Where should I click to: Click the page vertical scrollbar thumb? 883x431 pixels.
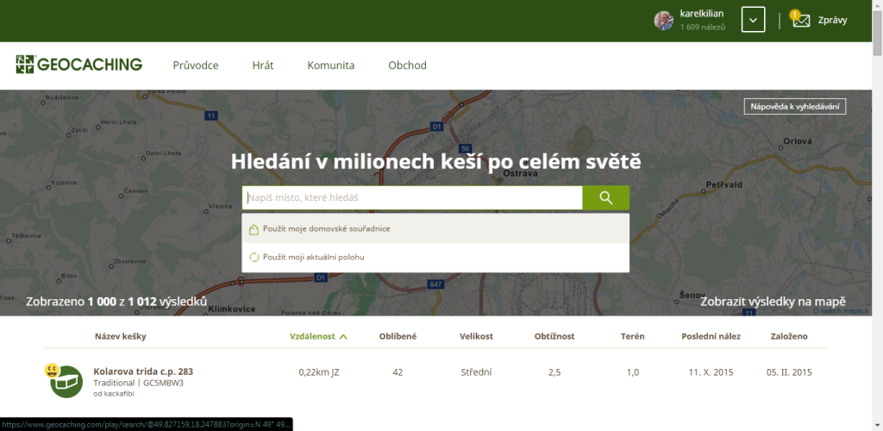click(x=878, y=34)
